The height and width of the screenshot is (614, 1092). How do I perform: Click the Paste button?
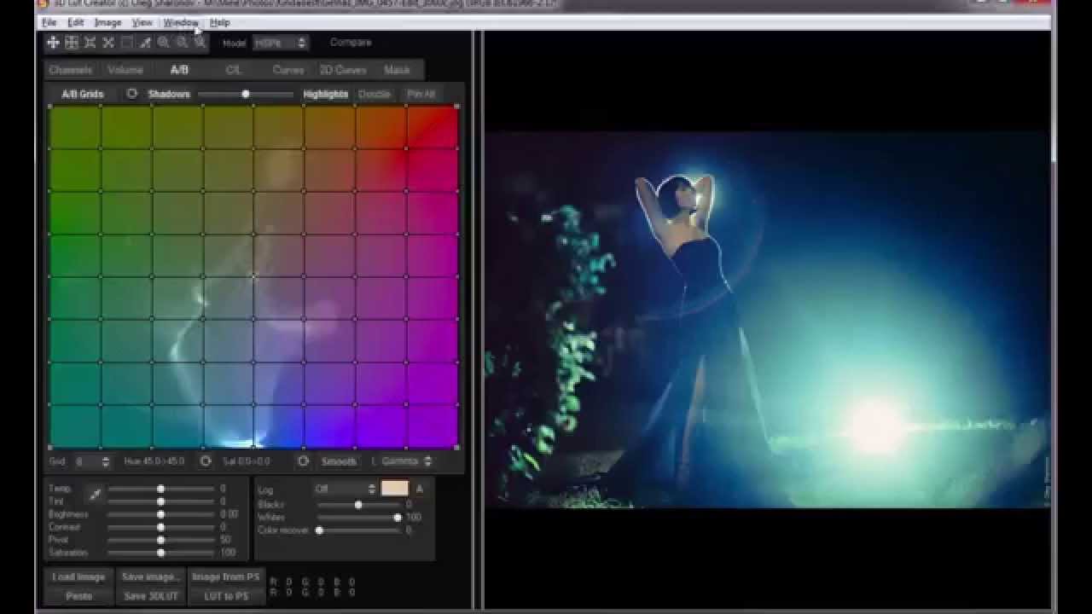coord(78,596)
